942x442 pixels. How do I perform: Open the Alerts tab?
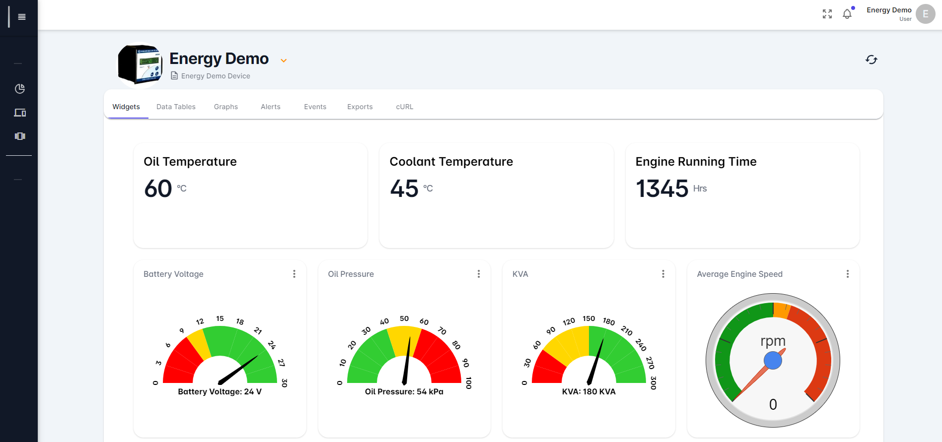coord(271,107)
